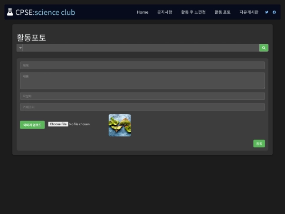
Task: Click the 활동포토 page heading
Action: (x=31, y=38)
